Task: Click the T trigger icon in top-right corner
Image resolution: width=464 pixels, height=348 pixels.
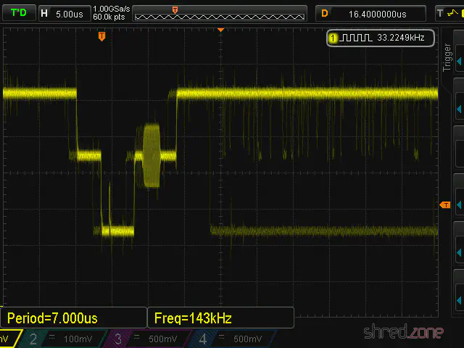Action: [440, 13]
